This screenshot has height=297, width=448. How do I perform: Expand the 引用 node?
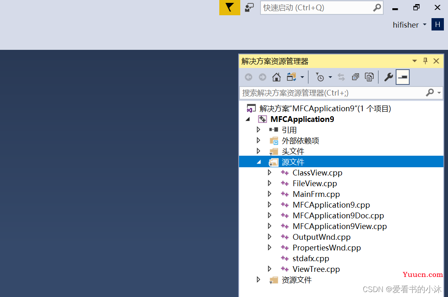(258, 130)
